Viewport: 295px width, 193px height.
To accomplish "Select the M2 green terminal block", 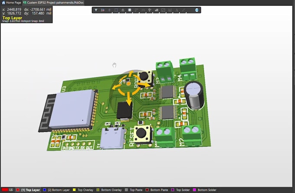I will pyautogui.click(x=192, y=135).
